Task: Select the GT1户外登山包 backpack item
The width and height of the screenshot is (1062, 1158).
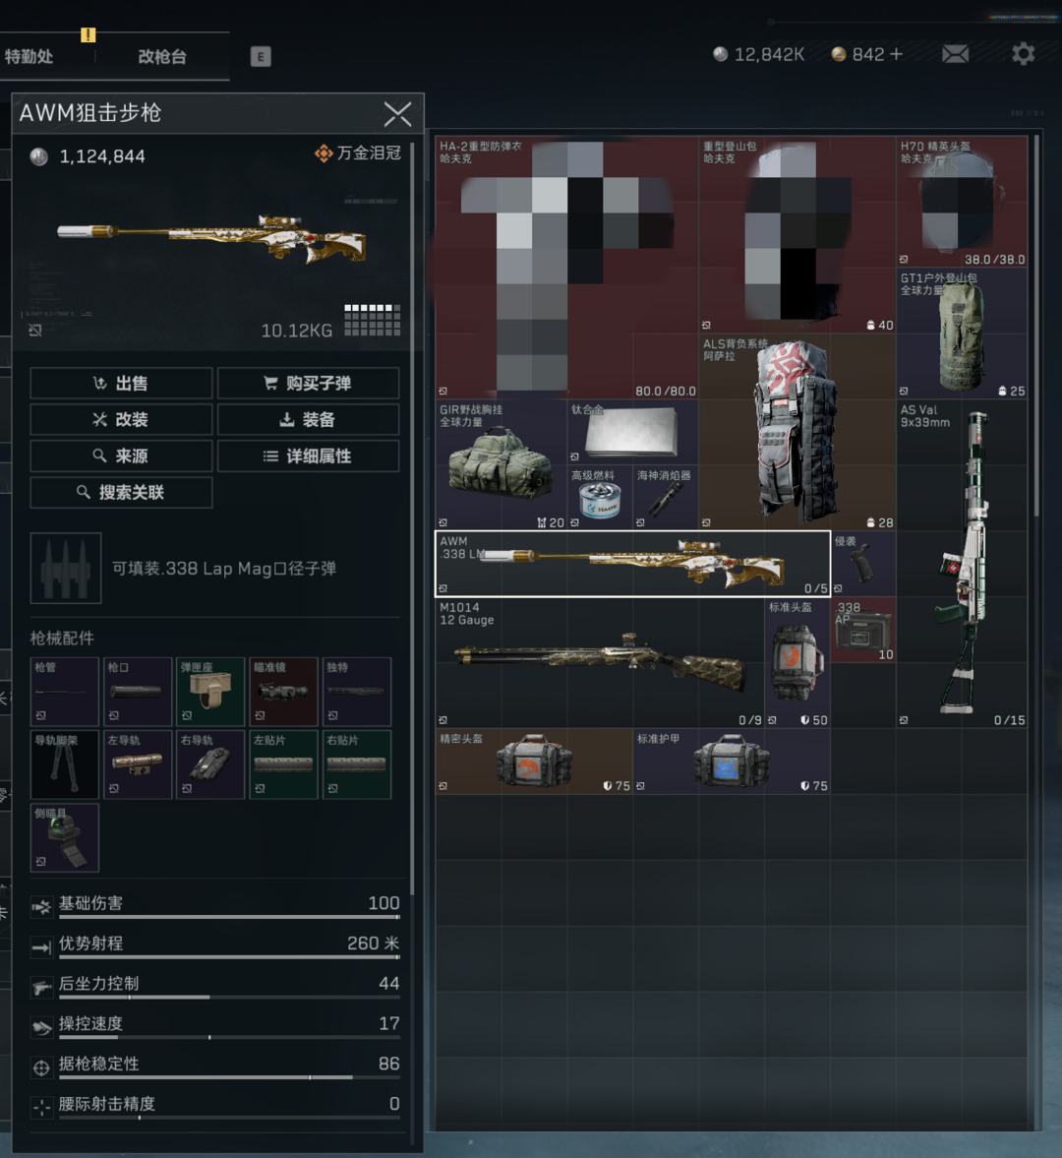Action: pyautogui.click(x=962, y=334)
